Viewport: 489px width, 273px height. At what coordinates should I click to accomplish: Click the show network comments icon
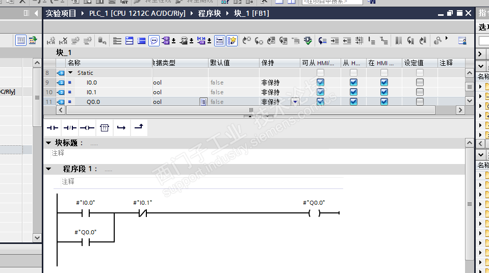[184, 41]
